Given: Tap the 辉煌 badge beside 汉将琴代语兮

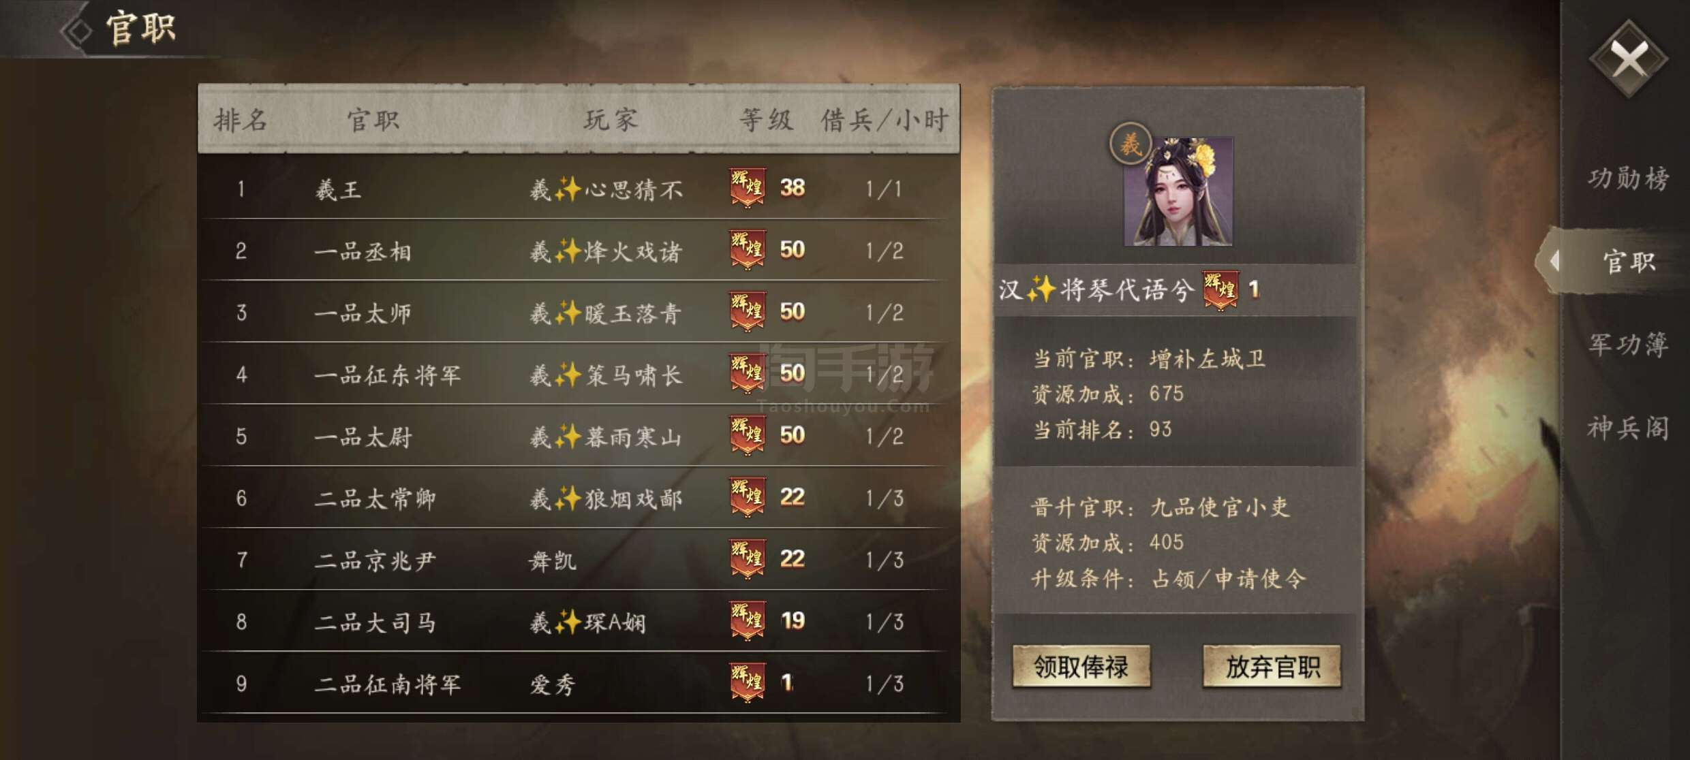Looking at the screenshot, I should pos(1220,290).
